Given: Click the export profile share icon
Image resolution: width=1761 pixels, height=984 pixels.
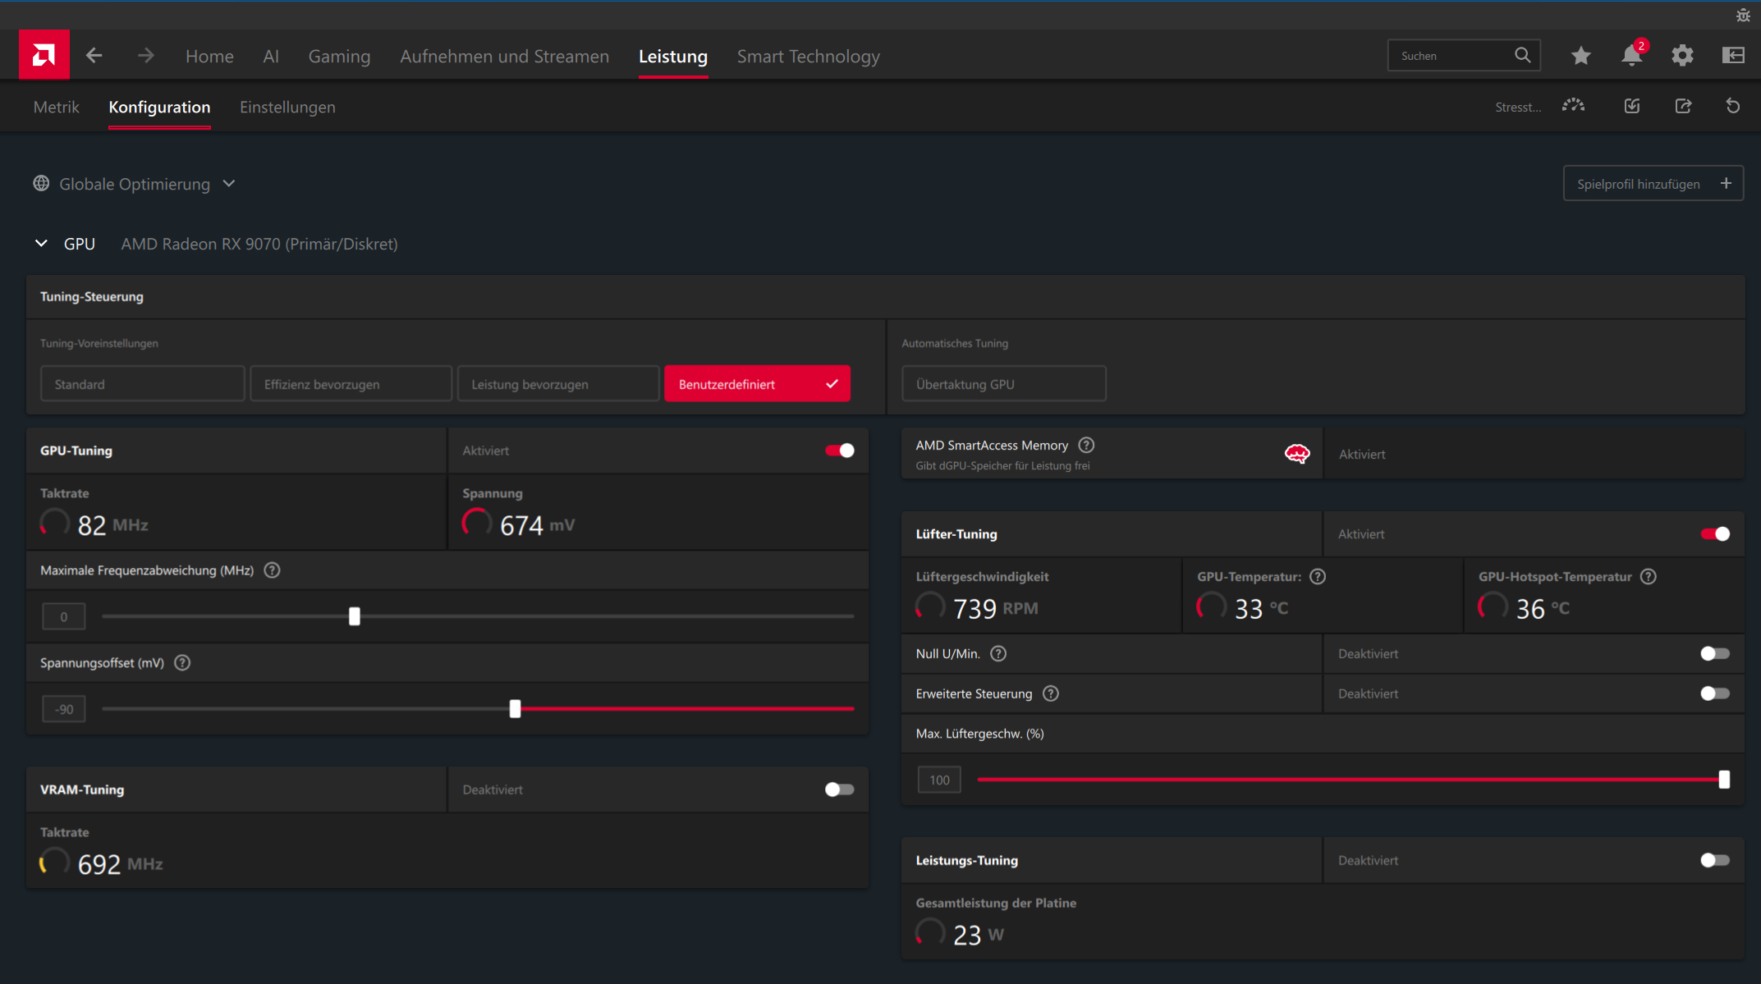Looking at the screenshot, I should click(1683, 106).
